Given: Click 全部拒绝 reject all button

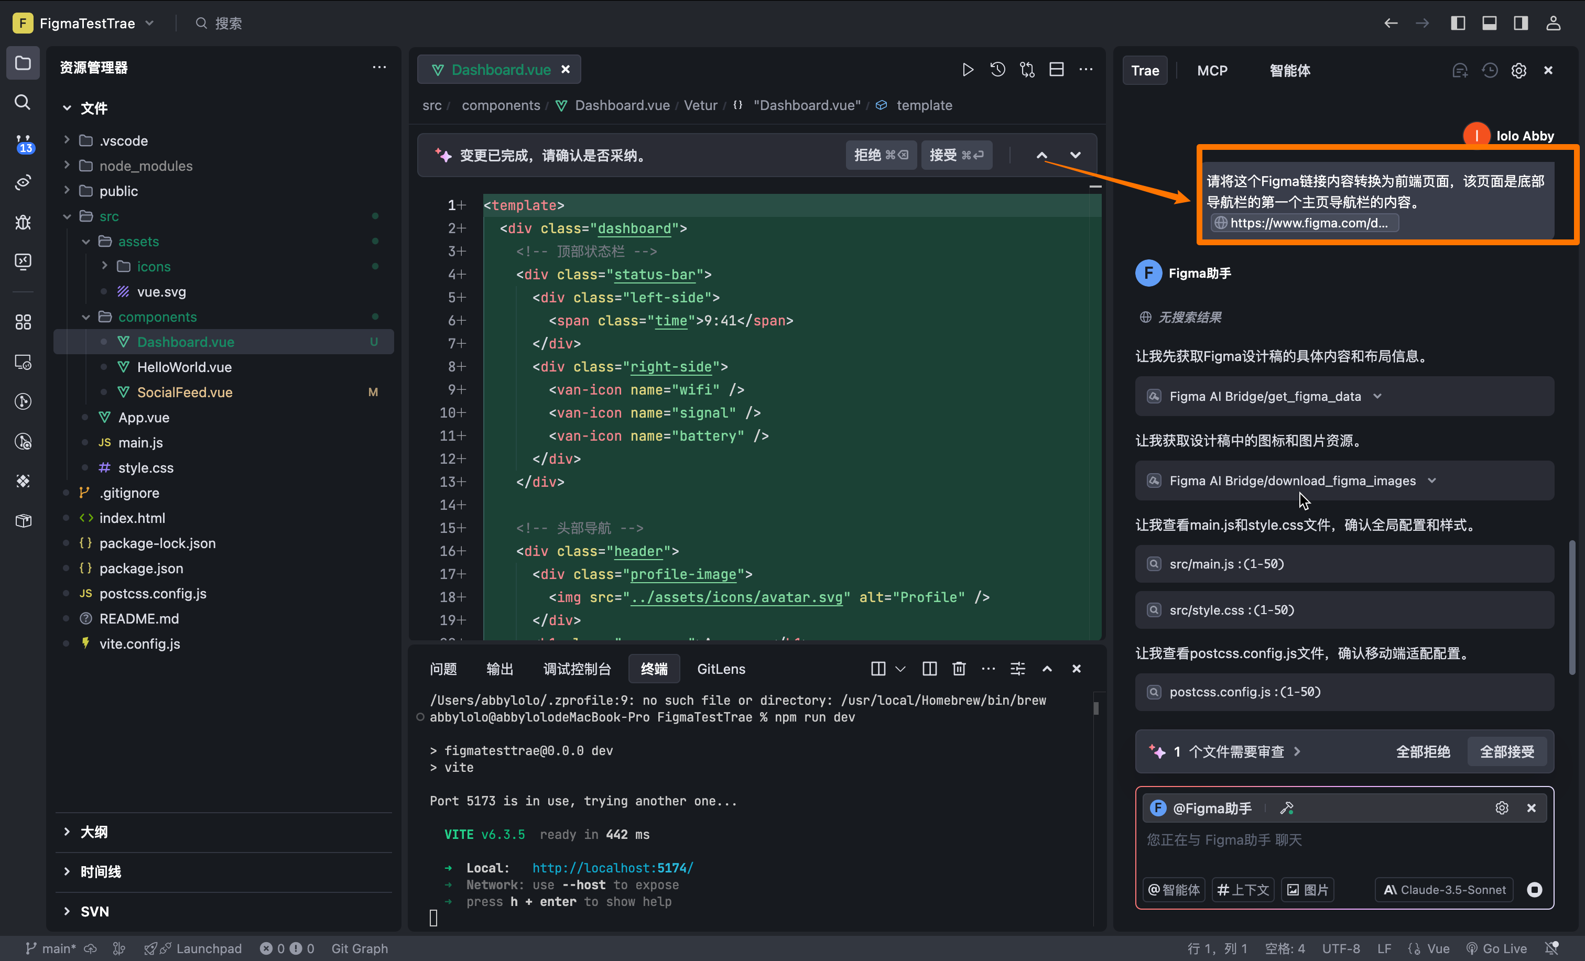Looking at the screenshot, I should 1423,751.
